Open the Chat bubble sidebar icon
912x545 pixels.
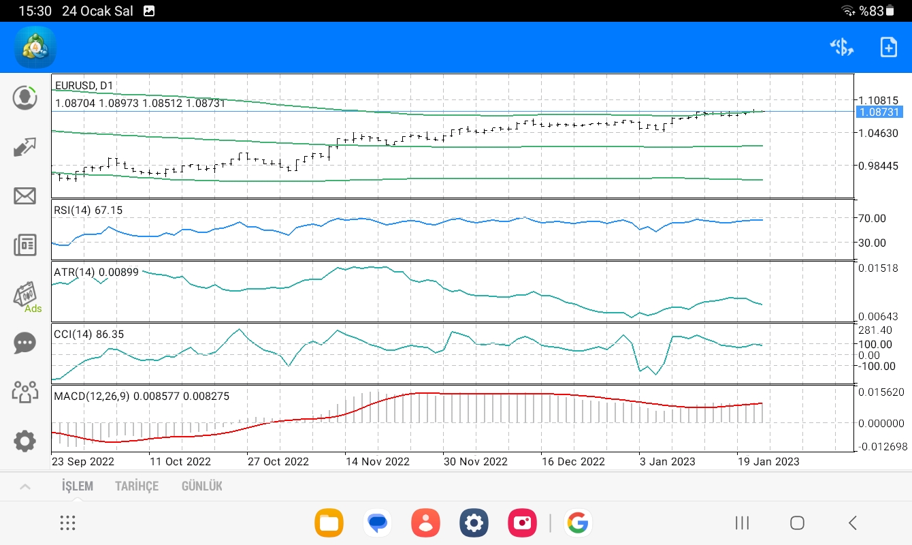click(25, 343)
